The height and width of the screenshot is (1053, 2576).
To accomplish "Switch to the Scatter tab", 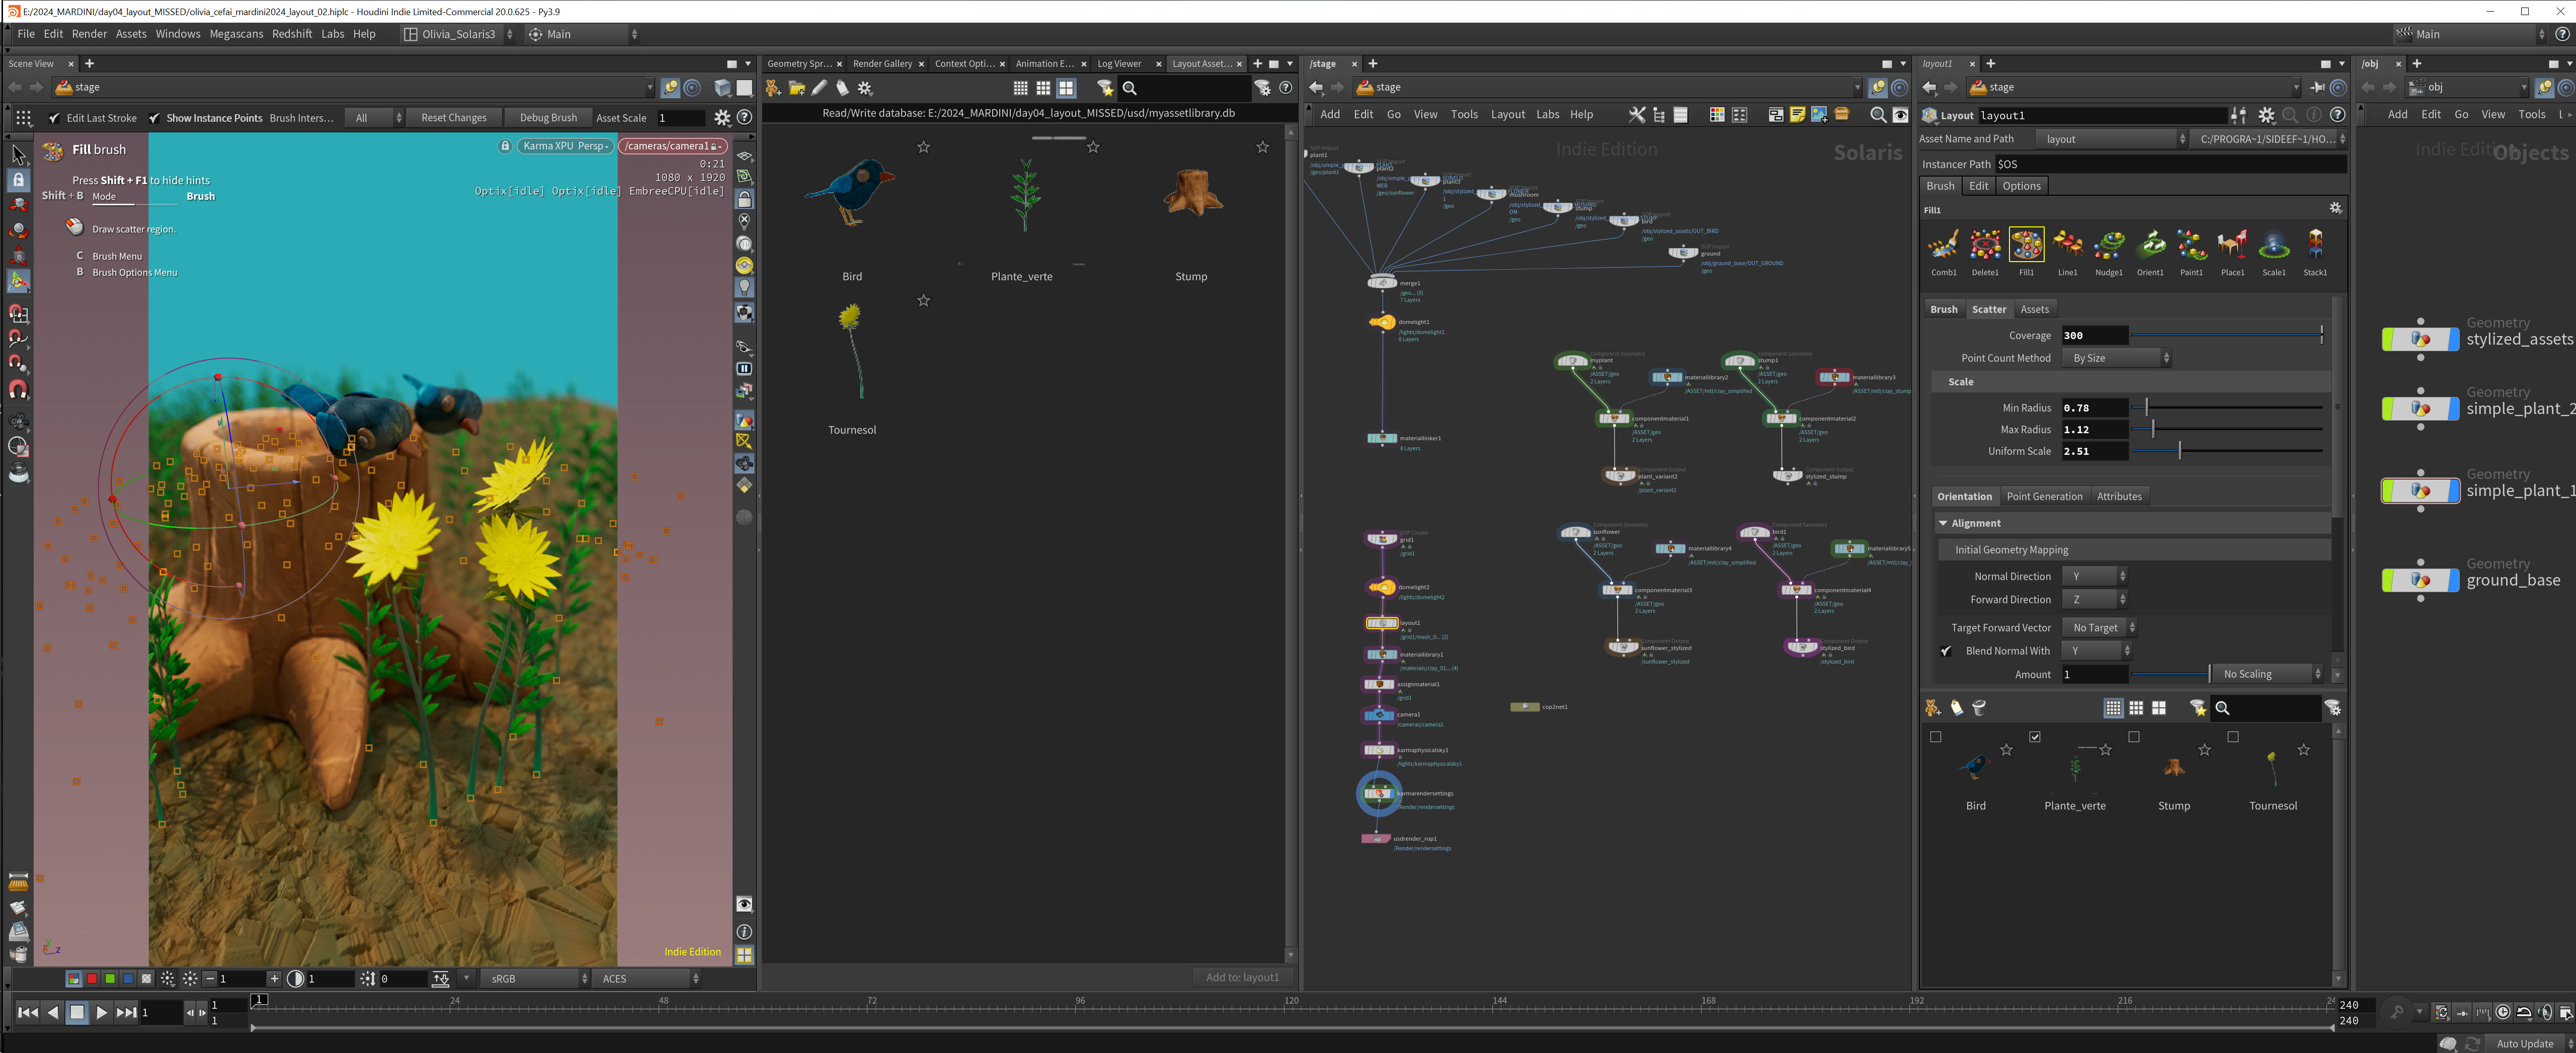I will pos(1988,309).
